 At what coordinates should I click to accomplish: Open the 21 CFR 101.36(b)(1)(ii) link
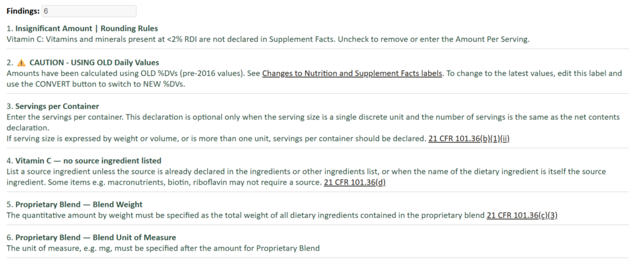(472, 138)
